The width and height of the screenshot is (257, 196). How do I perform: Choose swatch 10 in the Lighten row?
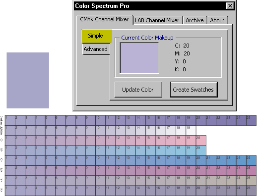[101, 131]
